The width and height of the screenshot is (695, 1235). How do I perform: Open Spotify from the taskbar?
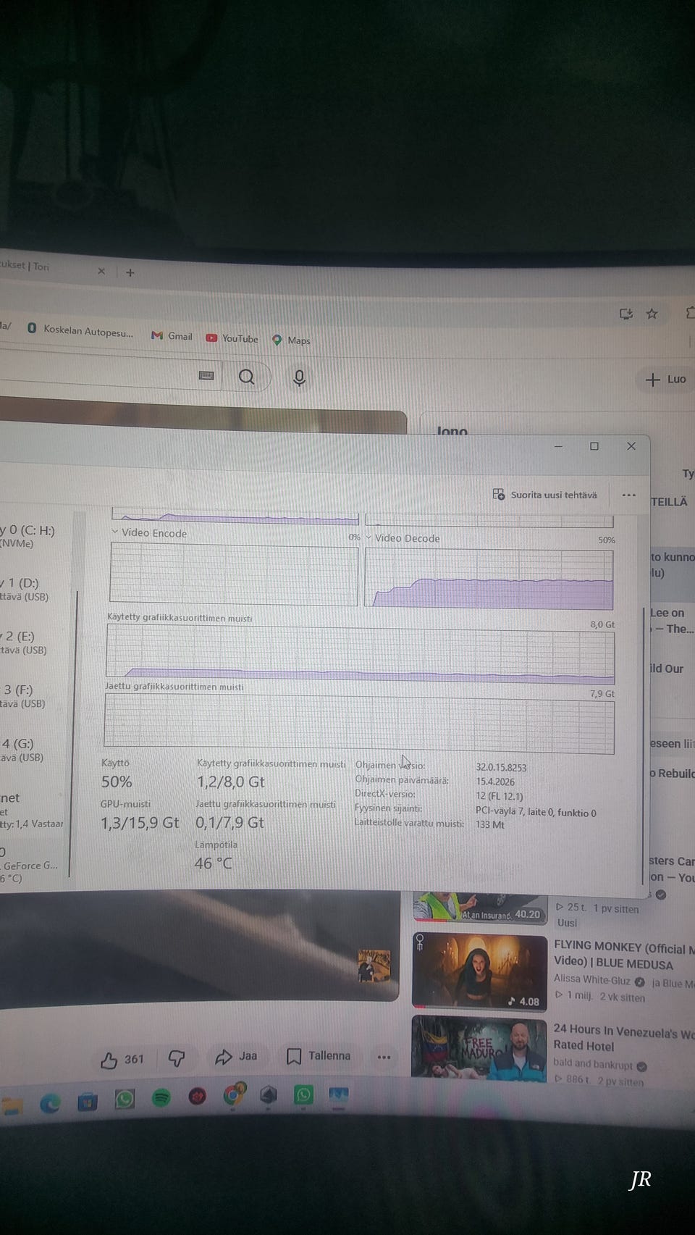coord(161,1098)
